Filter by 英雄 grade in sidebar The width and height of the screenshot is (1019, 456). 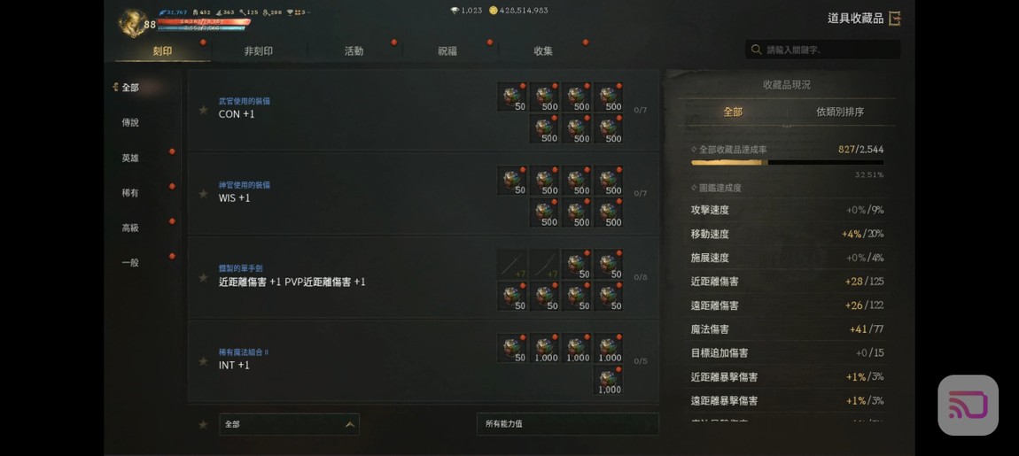pyautogui.click(x=130, y=158)
